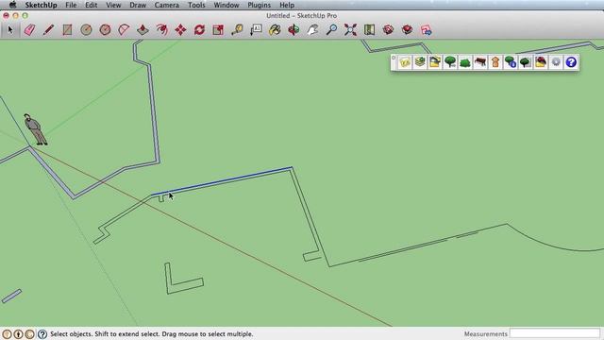The width and height of the screenshot is (604, 340).
Task: Select the Text label tool
Action: pos(256,29)
